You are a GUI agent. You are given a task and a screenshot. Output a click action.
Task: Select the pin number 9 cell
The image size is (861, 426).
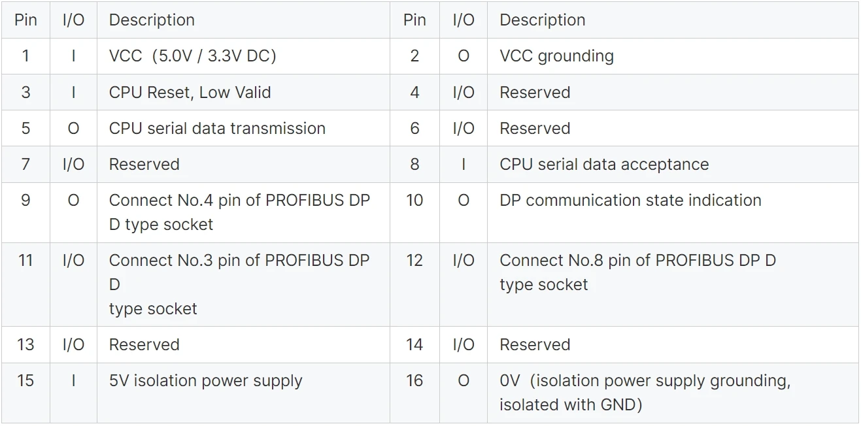pyautogui.click(x=25, y=212)
